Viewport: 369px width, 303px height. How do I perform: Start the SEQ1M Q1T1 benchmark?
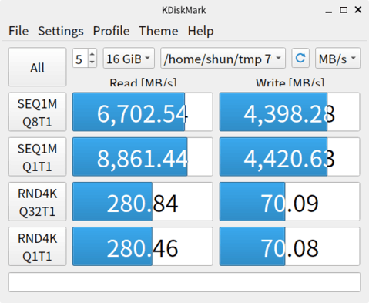37,157
